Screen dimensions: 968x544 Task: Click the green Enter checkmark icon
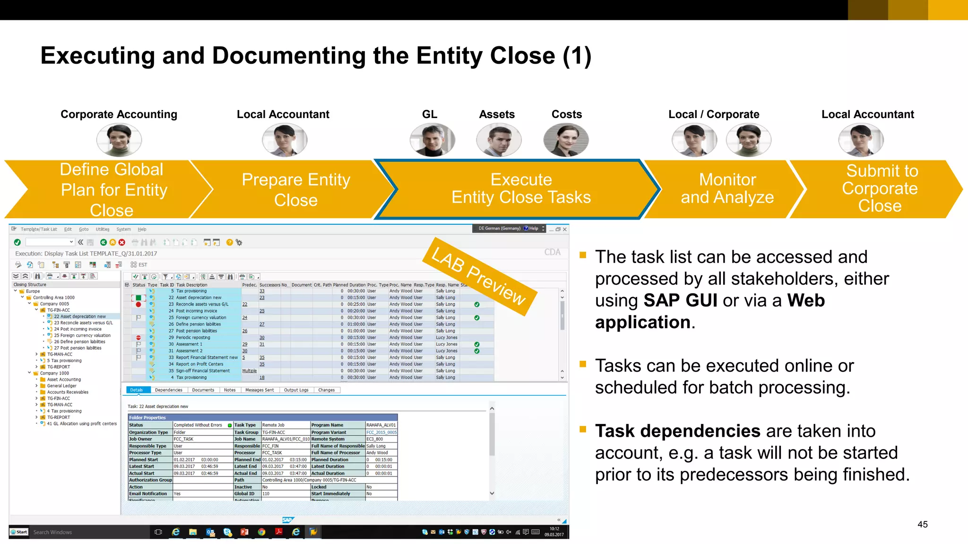[17, 242]
